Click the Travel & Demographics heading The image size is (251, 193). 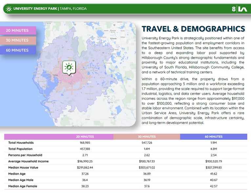(x=193, y=29)
